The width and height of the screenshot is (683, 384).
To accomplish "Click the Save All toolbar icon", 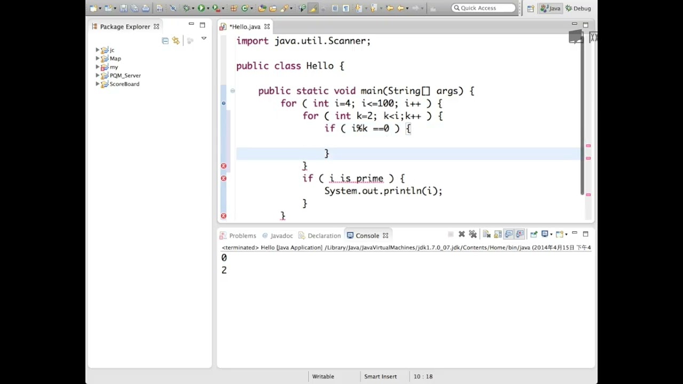I will point(135,8).
